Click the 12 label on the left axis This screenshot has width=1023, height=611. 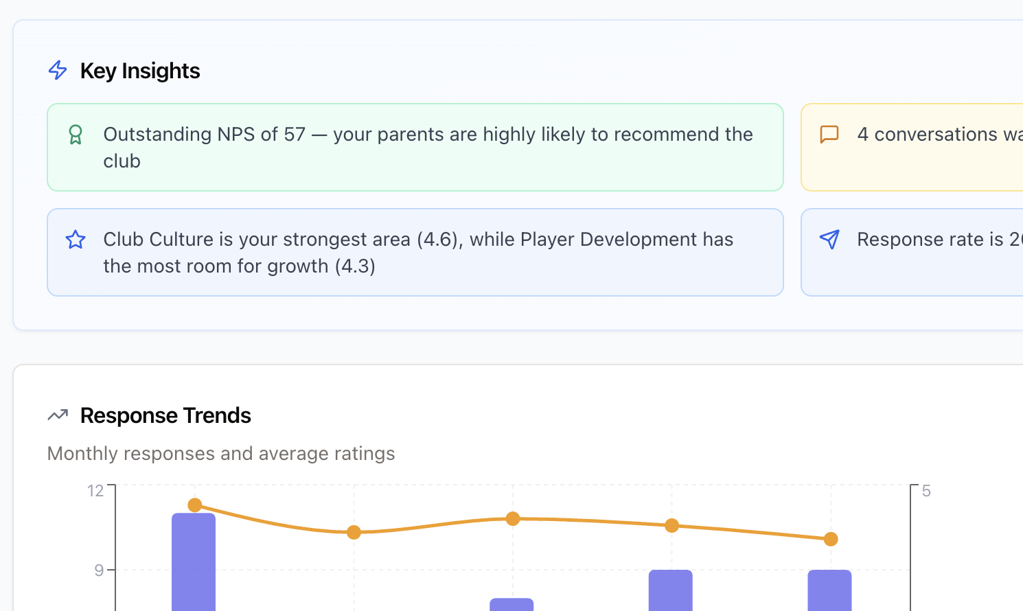coord(95,490)
